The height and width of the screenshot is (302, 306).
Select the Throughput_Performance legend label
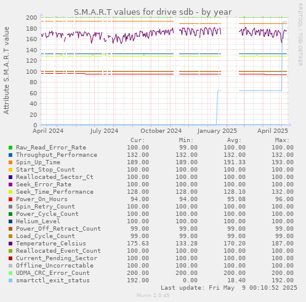pyautogui.click(x=57, y=155)
